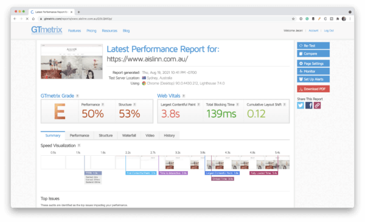Viewport: 365px width, 222px height.
Task: Share report via Facebook icon
Action: click(309, 106)
